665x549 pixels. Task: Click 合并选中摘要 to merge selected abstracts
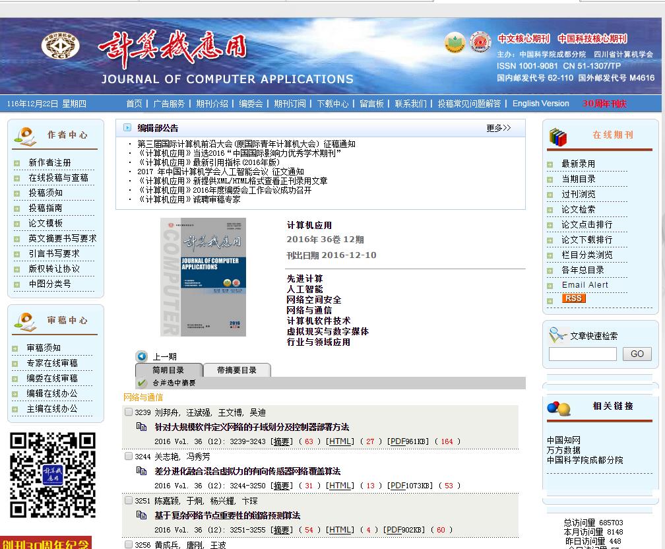coord(174,383)
